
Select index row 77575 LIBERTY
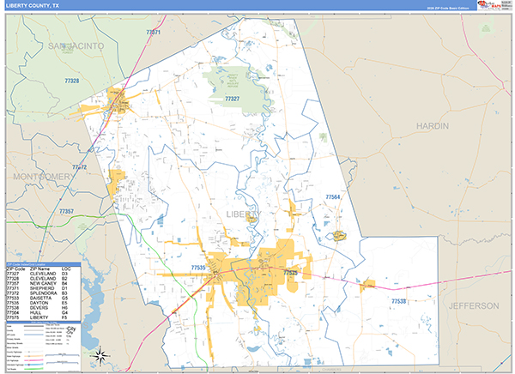tap(37, 318)
